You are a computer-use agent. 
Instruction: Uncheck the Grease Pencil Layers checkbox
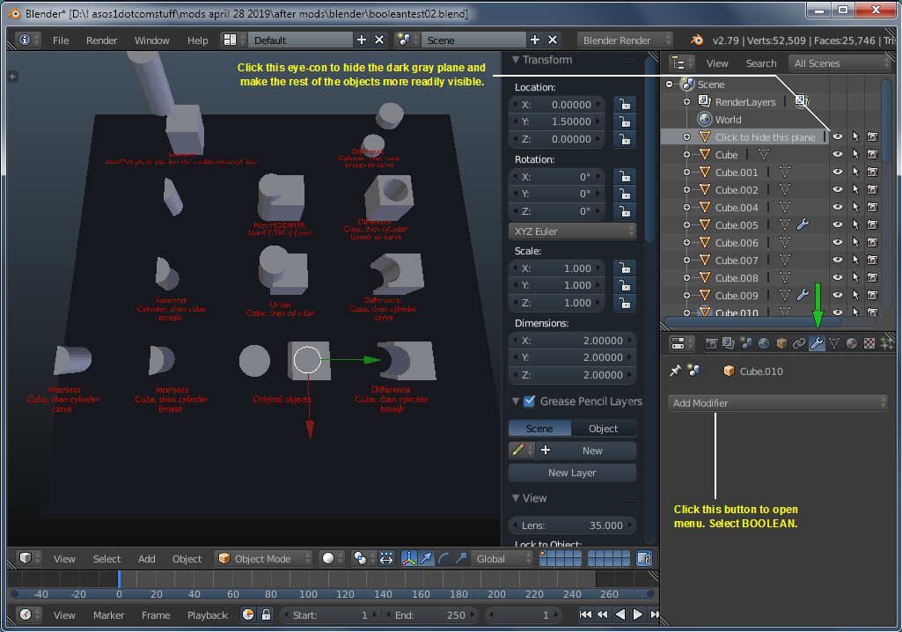(529, 401)
